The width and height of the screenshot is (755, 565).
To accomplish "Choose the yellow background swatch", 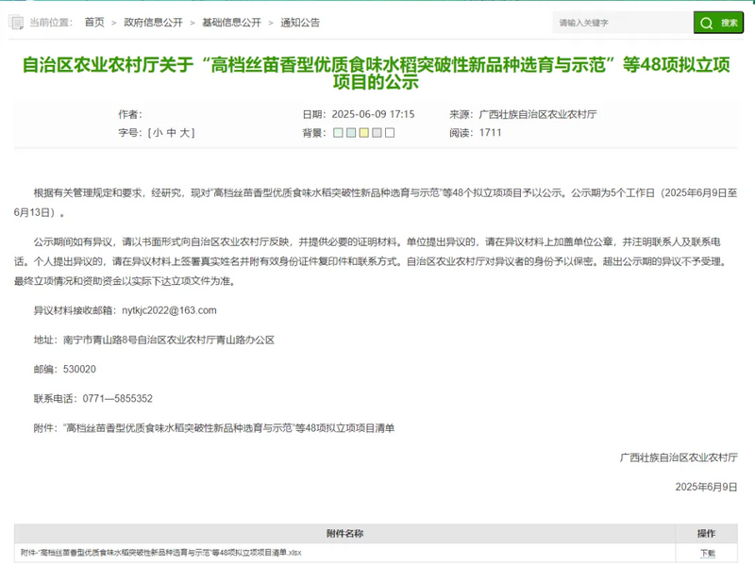I will [x=363, y=133].
